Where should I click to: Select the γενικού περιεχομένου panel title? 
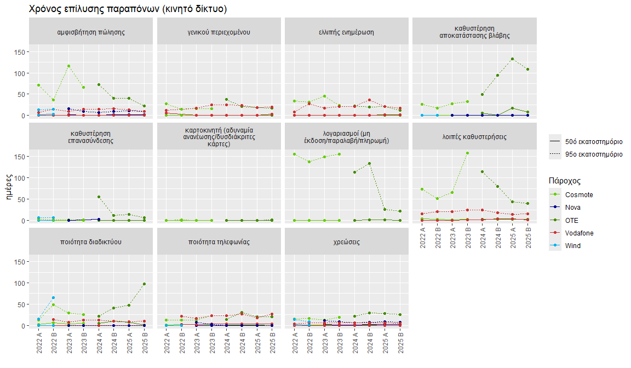pyautogui.click(x=219, y=32)
